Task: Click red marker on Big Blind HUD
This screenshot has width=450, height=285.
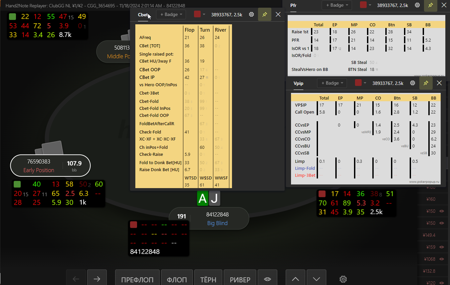Action: pyautogui.click(x=134, y=224)
